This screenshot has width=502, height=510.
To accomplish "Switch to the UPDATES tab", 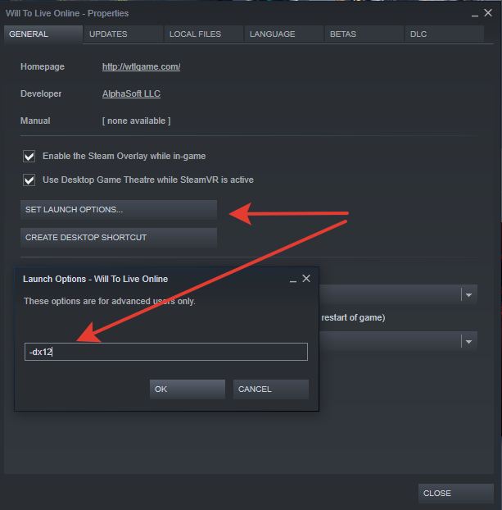I will click(107, 34).
